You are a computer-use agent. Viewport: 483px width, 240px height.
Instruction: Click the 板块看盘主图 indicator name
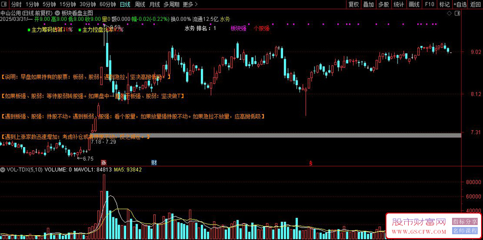point(77,13)
